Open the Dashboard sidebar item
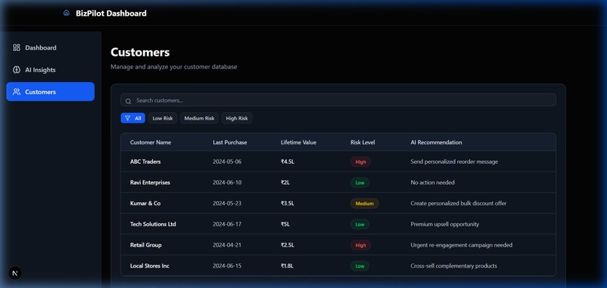The width and height of the screenshot is (607, 288). (50, 47)
